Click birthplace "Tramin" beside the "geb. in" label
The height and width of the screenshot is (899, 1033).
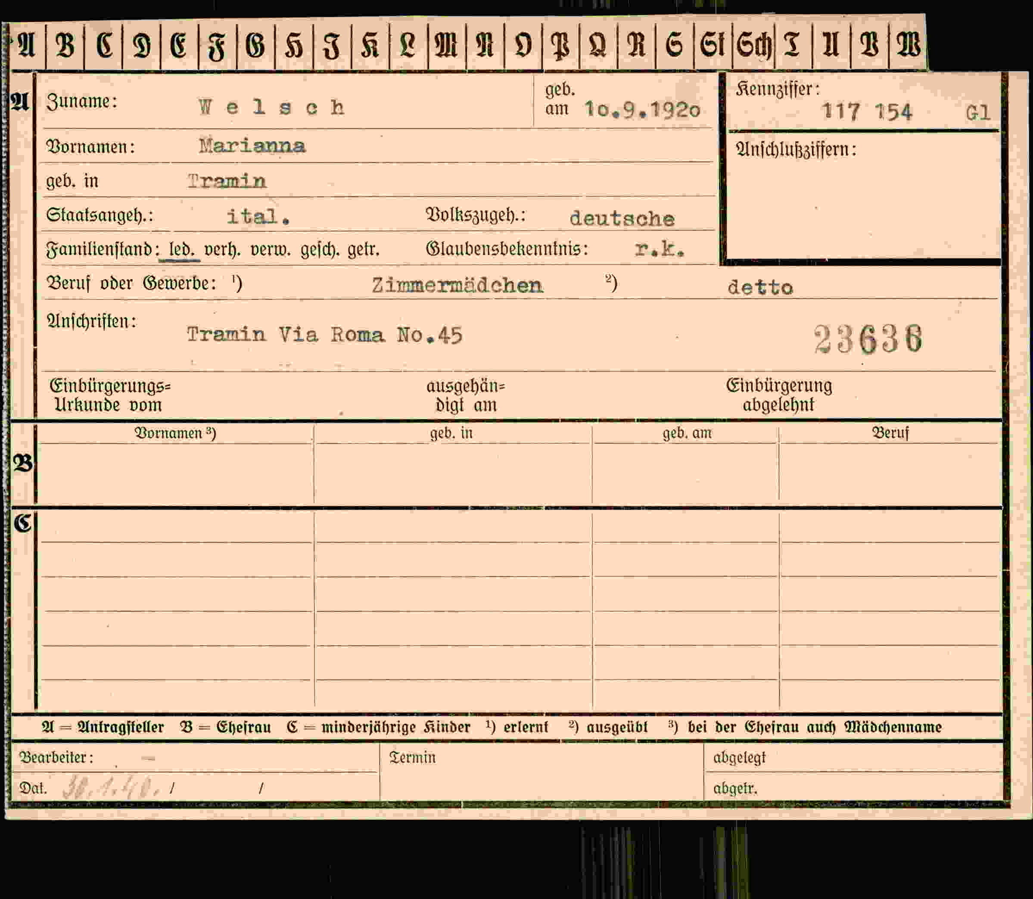click(x=227, y=181)
